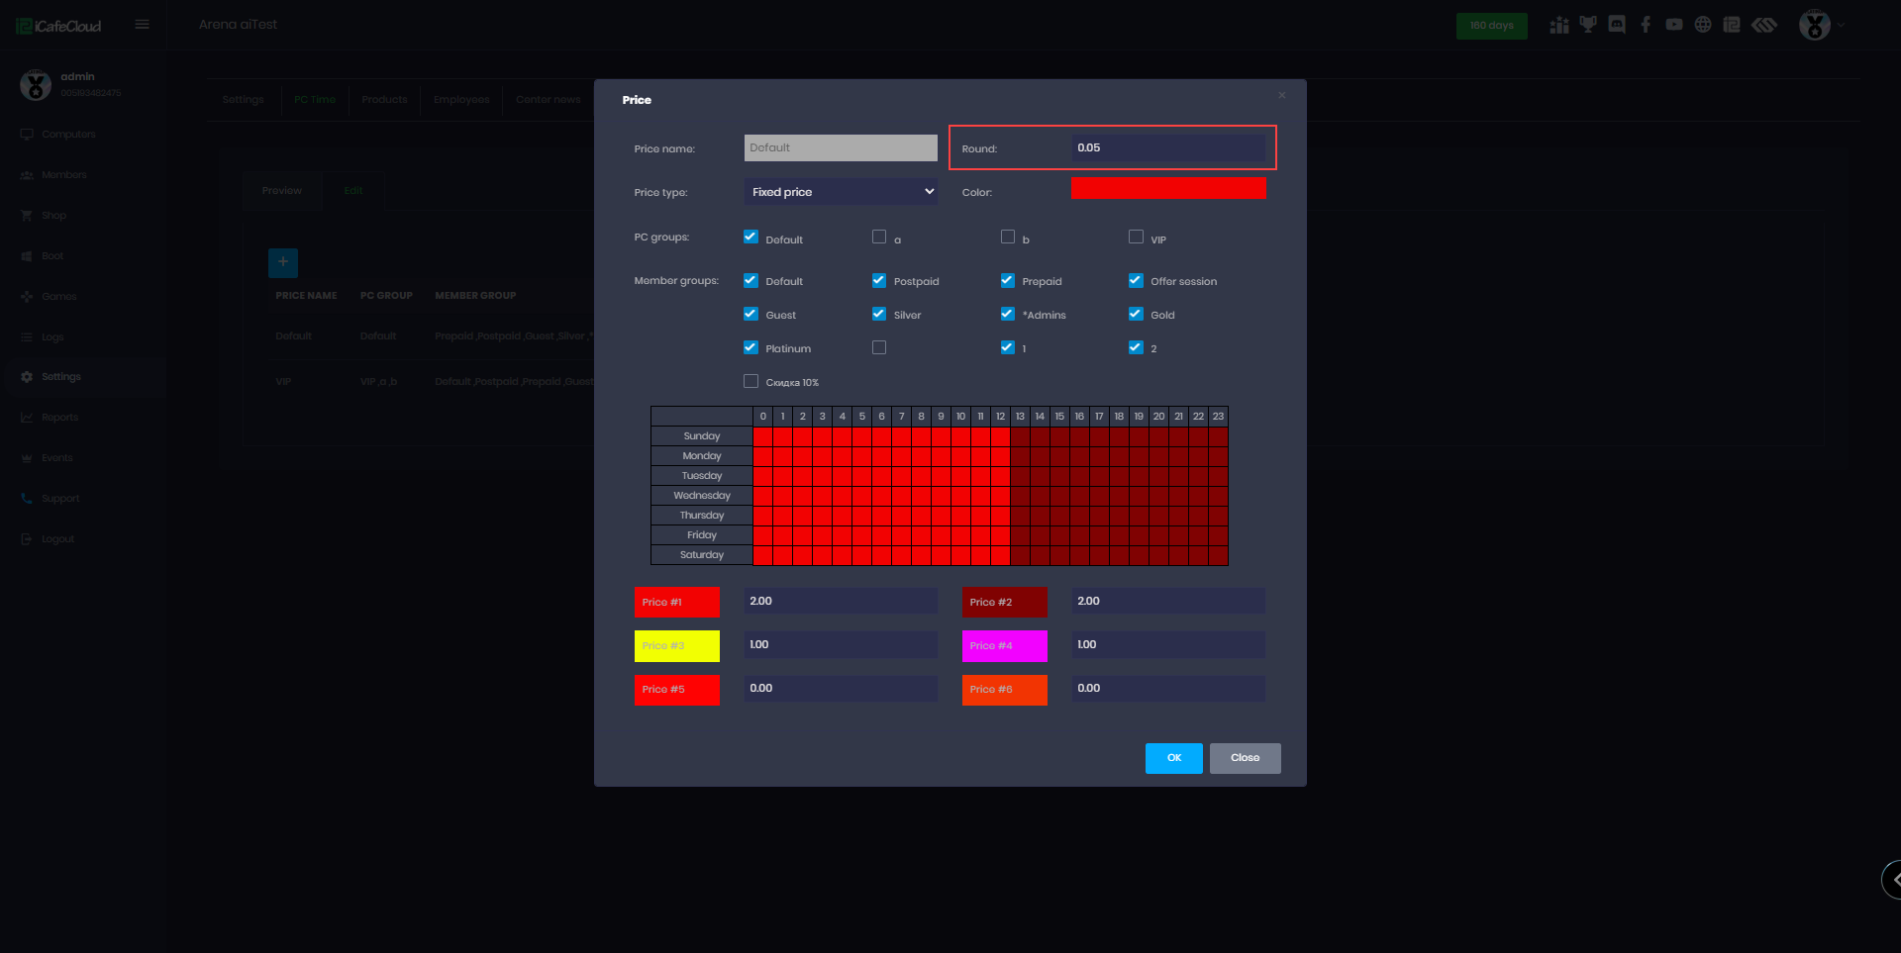Click the 160 days license badge

coord(1491,26)
